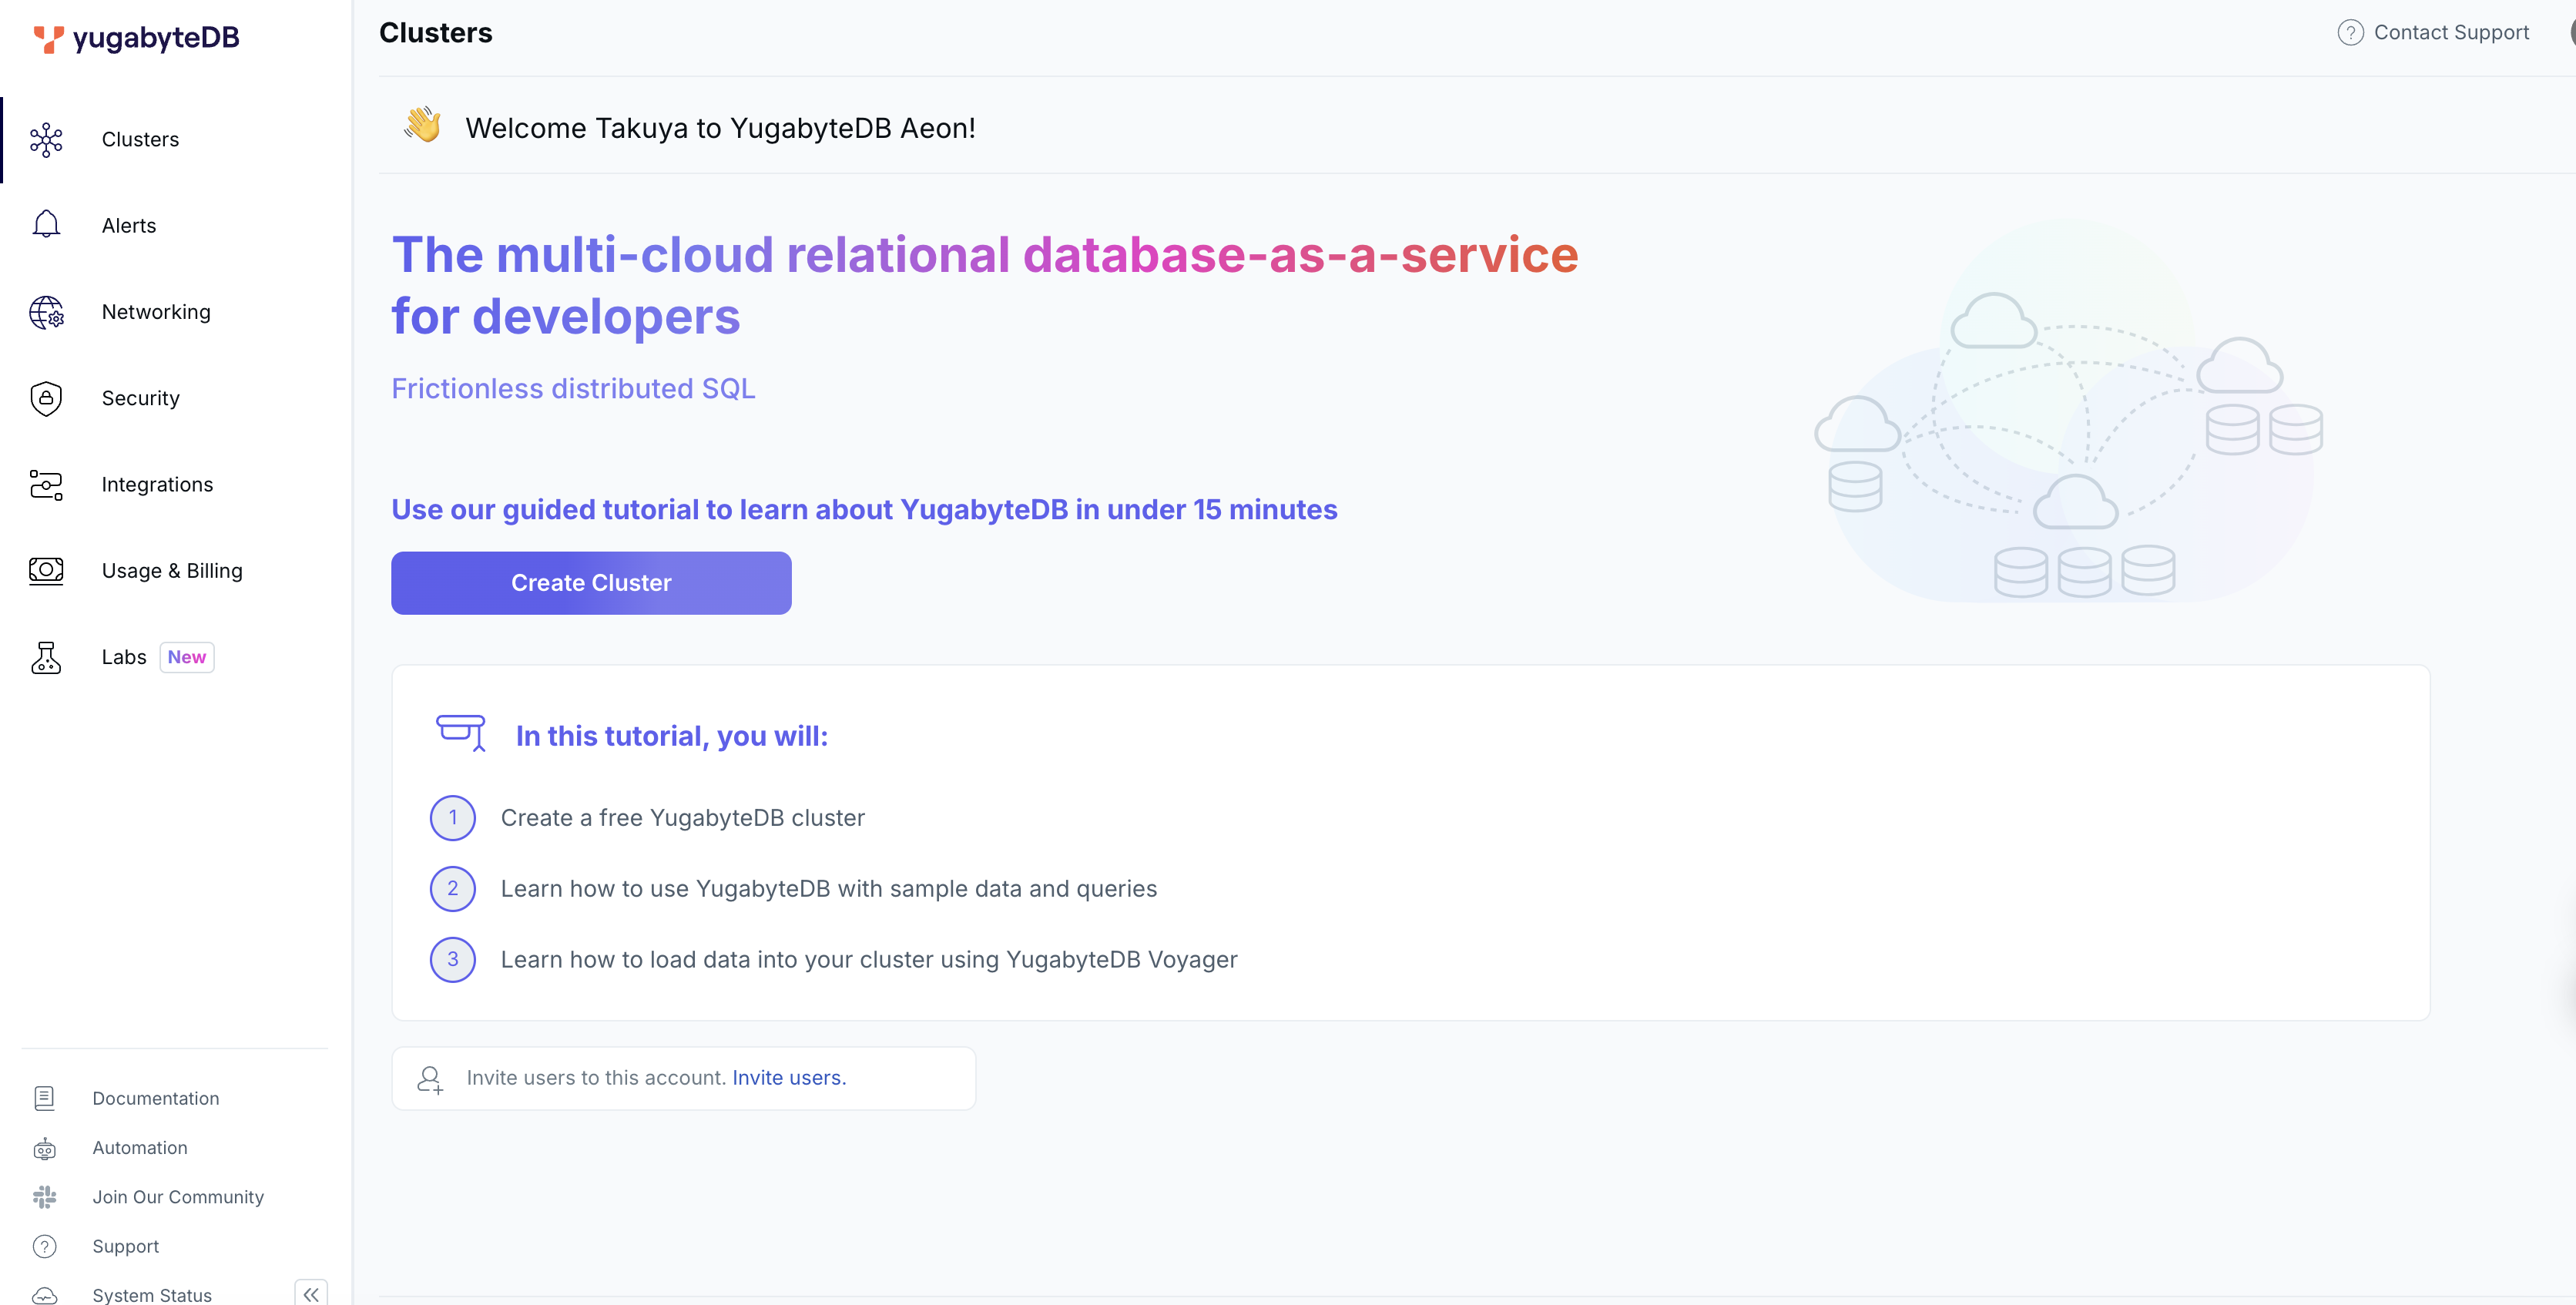This screenshot has width=2576, height=1305.
Task: Click the Contact Support help icon
Action: [2350, 33]
